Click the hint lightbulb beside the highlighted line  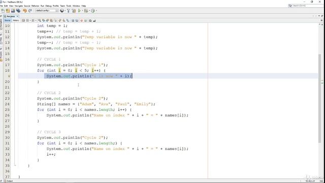tap(9, 76)
